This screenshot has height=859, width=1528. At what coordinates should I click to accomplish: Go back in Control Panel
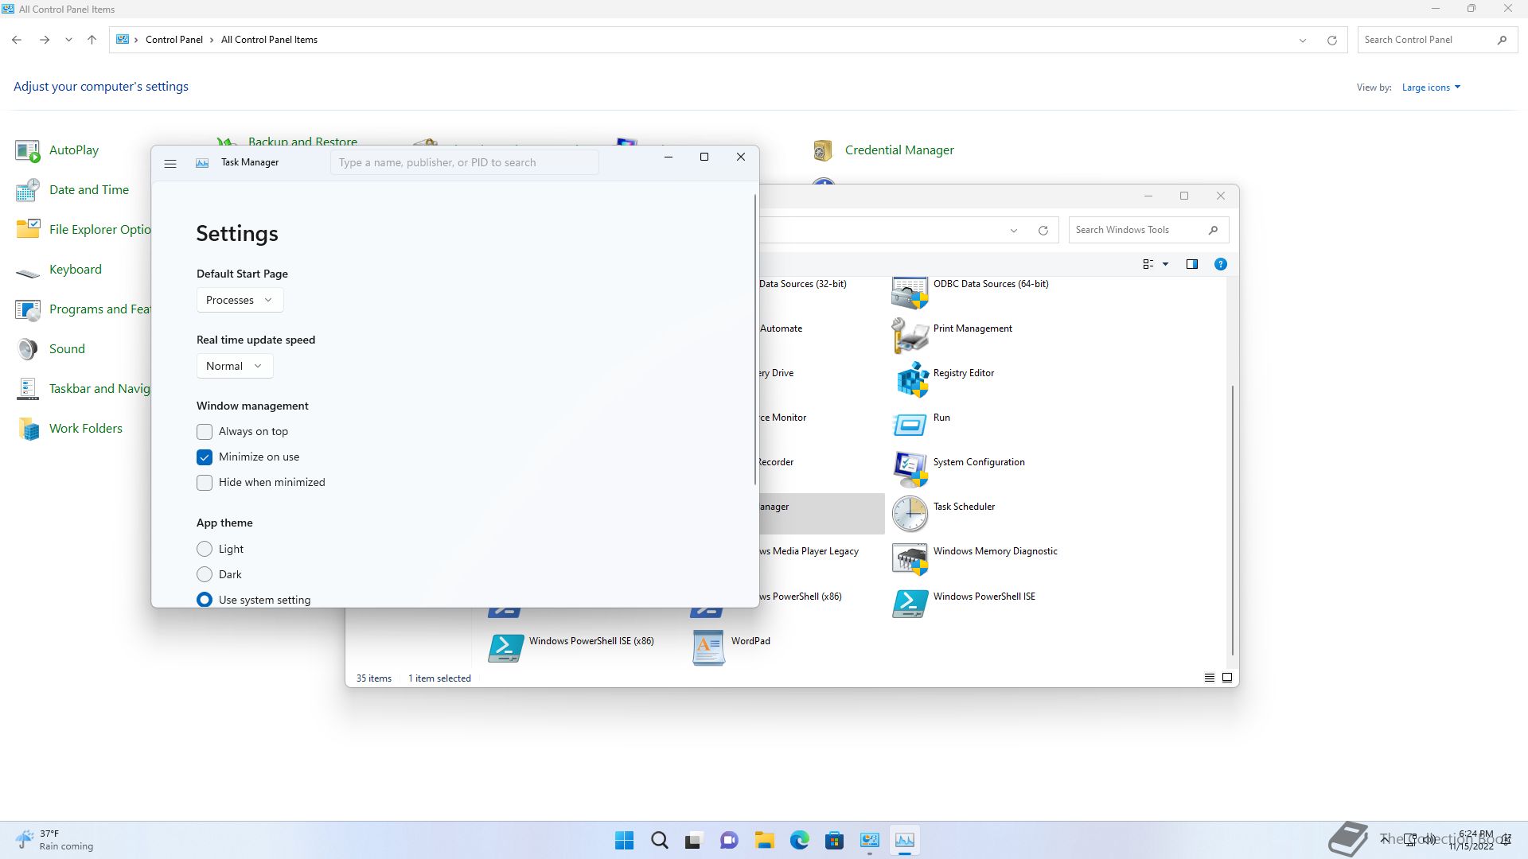tap(17, 39)
